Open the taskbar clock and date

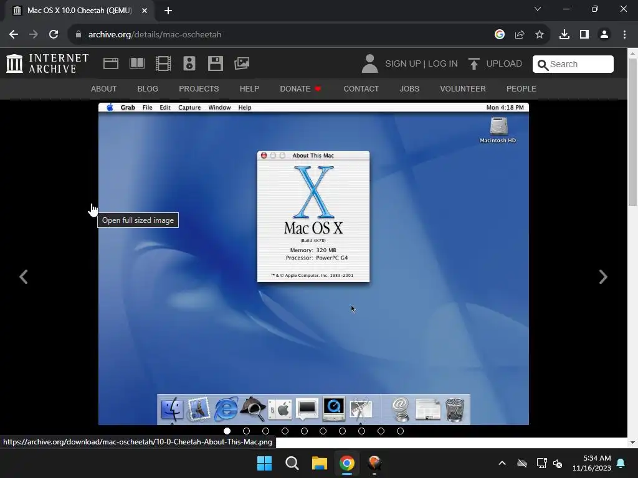[x=592, y=463]
